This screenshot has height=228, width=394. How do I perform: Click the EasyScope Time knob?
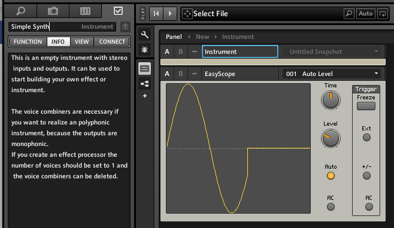[x=331, y=100]
